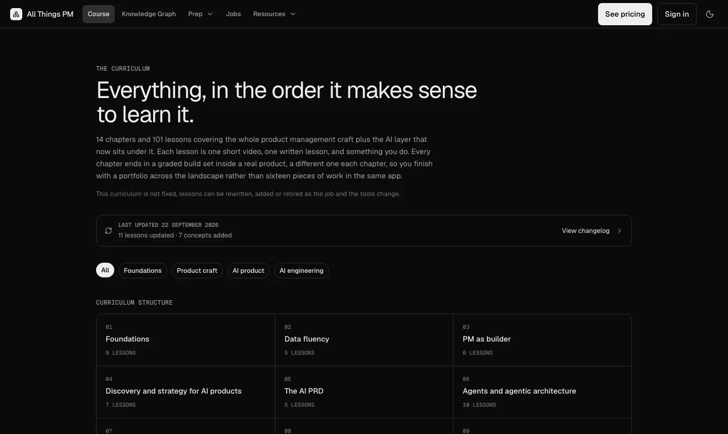728x434 pixels.
Task: Open the PM as builder chapter
Action: click(x=542, y=340)
